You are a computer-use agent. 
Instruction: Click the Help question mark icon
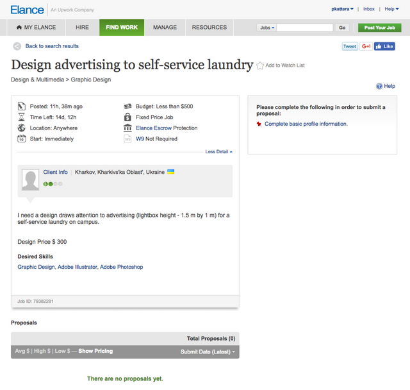(x=379, y=86)
